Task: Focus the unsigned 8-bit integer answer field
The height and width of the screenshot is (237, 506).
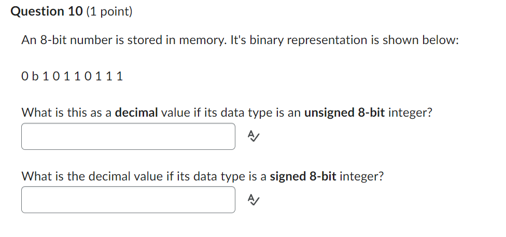Action: 128,136
